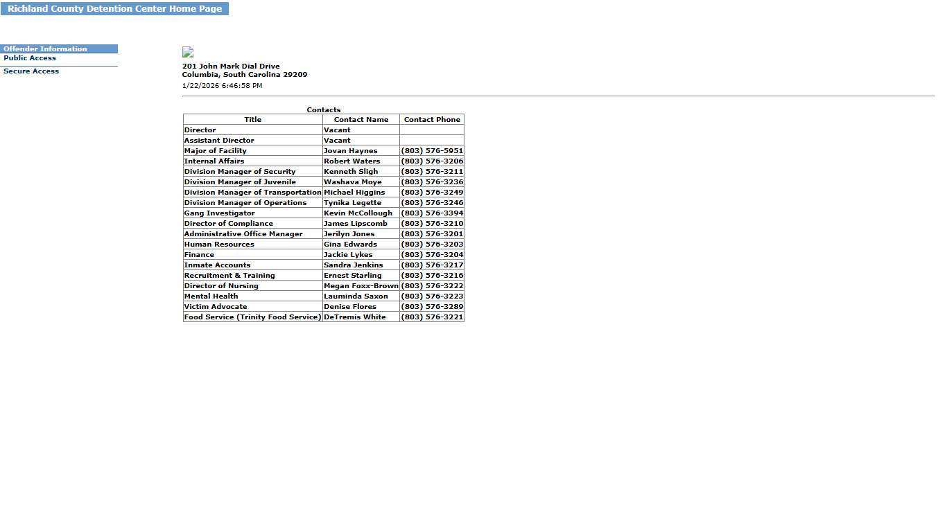
Task: Click the Food Service (Trinity Food Service) cell
Action: click(x=252, y=317)
